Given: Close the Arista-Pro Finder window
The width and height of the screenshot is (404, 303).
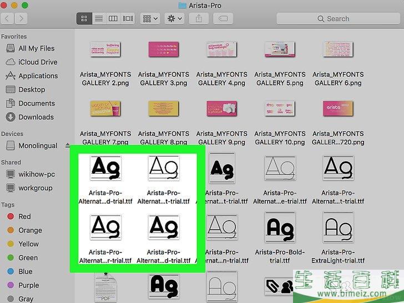Looking at the screenshot, I should click(x=3, y=5).
